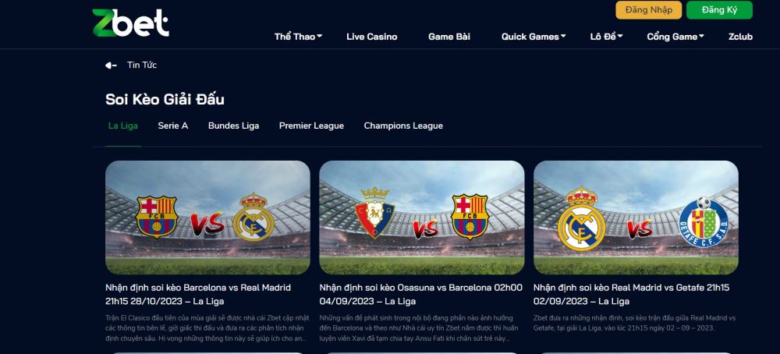
Task: Click the Real Madrid crest in the first card
Action: tap(253, 218)
